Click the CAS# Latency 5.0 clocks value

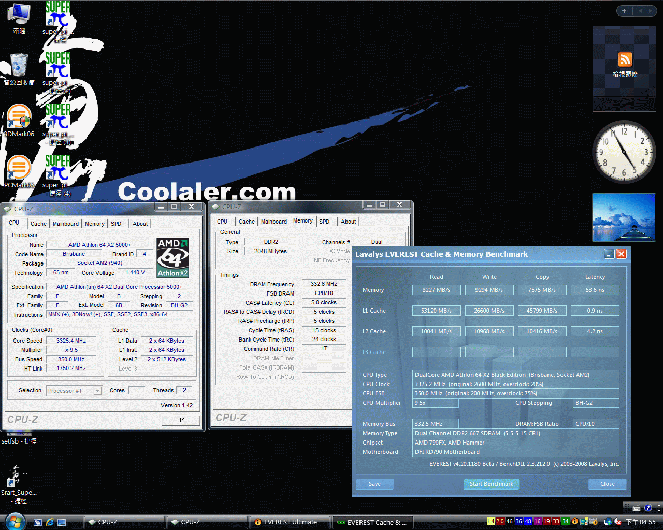(324, 302)
